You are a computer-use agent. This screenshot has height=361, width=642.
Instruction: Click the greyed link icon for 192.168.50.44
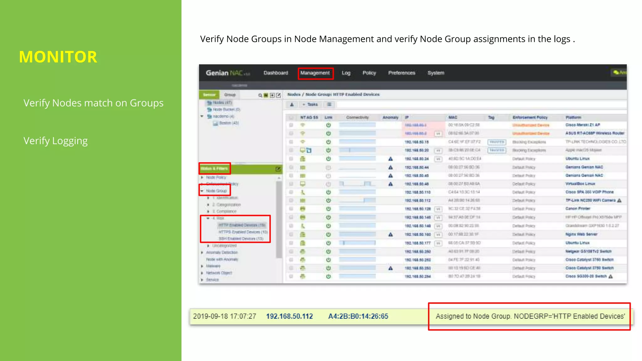point(328,167)
